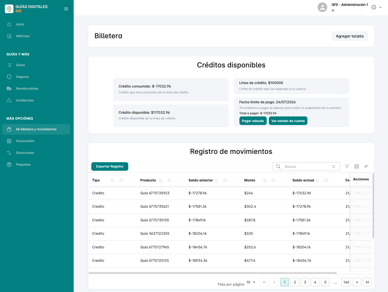Change row density with lines icon
The height and width of the screenshot is (292, 388).
click(366, 166)
